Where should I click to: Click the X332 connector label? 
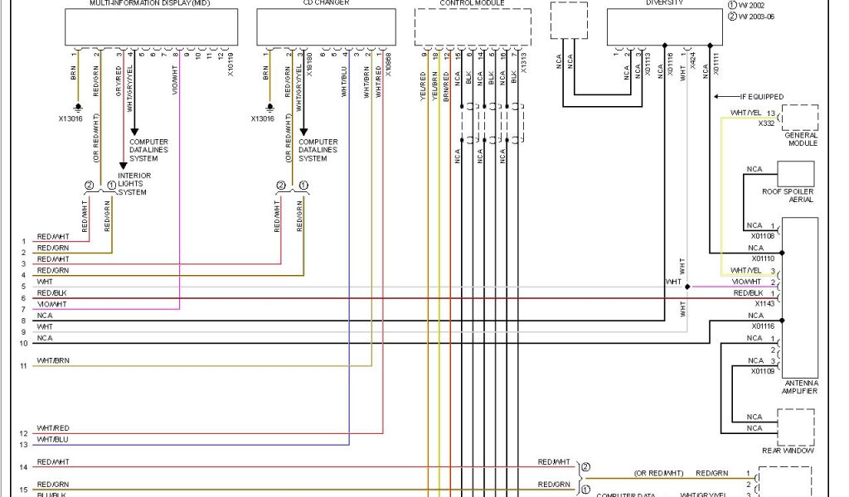[767, 123]
